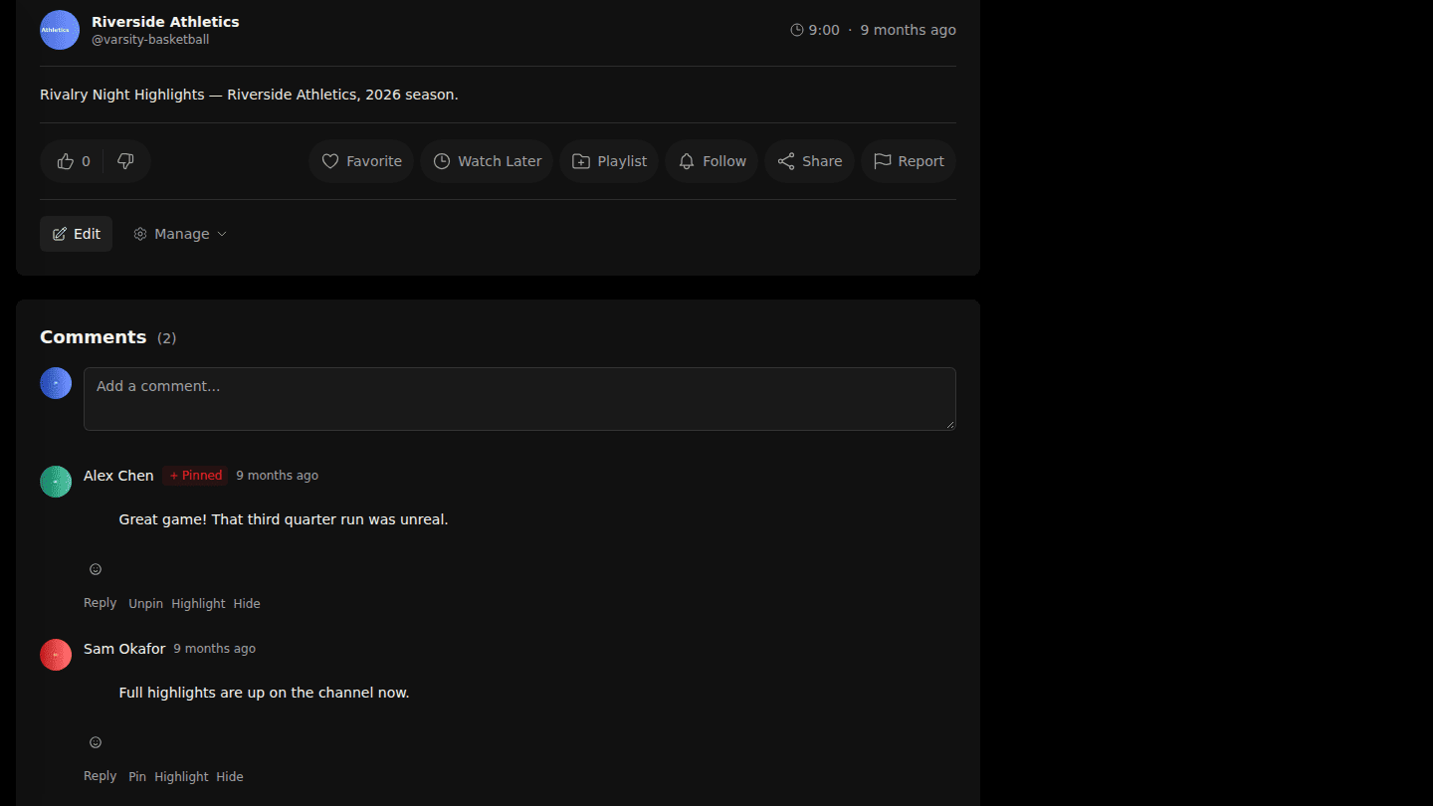
Task: Unpin Alex Chen's comment
Action: 145,604
